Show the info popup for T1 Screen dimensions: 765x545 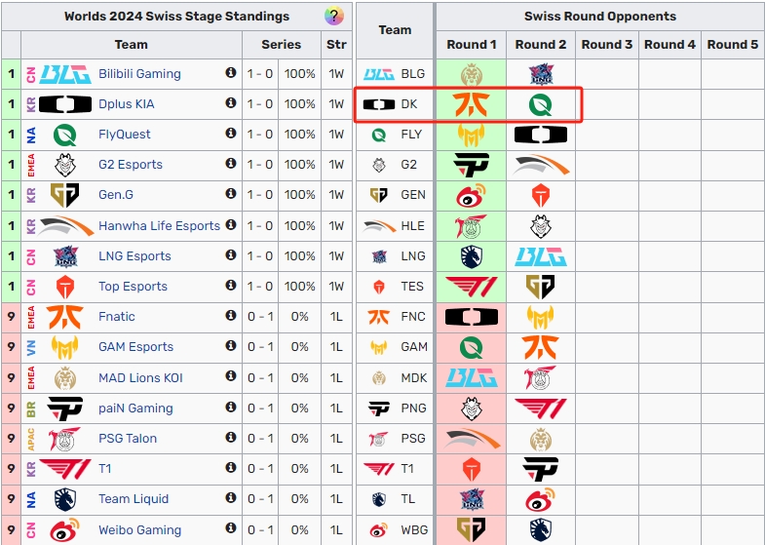coord(231,469)
